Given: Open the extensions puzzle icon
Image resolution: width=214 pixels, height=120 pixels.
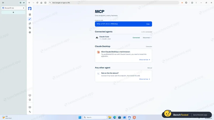Looking at the screenshot, I should point(186,3).
